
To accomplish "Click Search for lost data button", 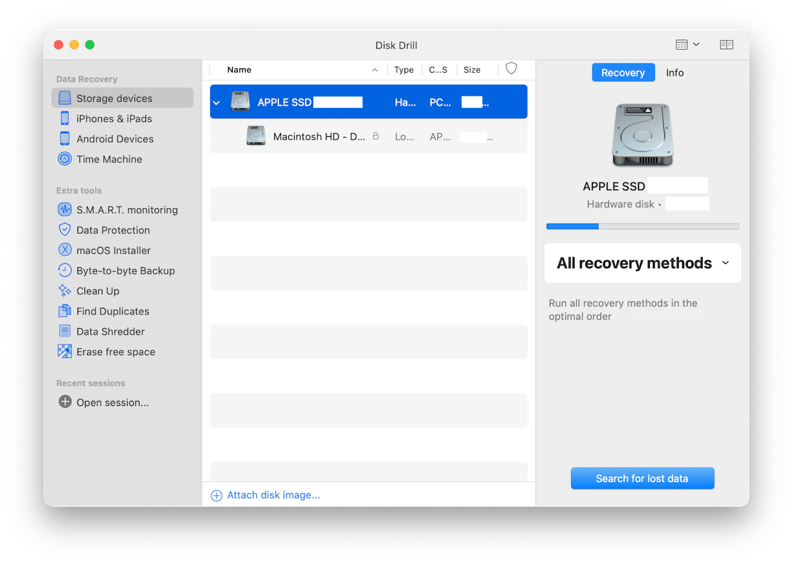I will click(642, 479).
